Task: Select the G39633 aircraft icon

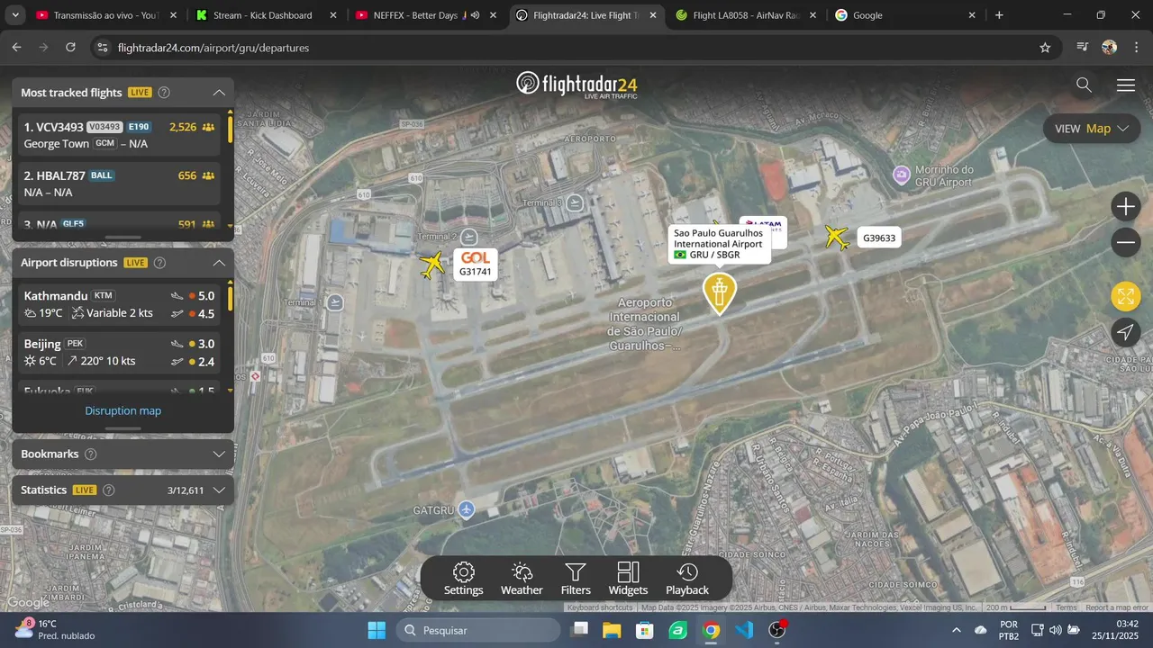Action: tap(838, 237)
